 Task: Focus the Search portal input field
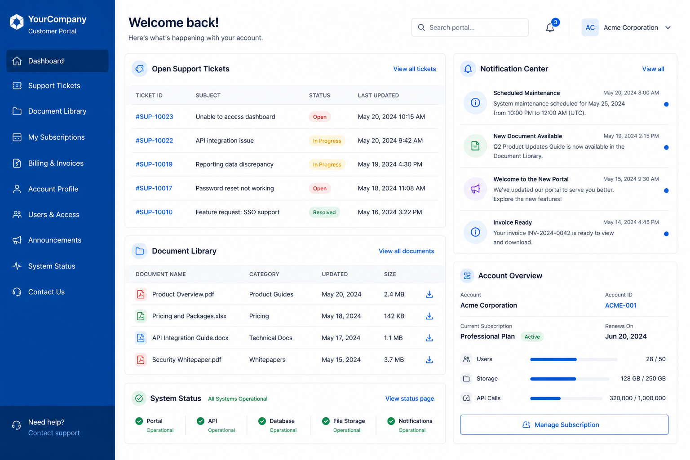click(470, 27)
